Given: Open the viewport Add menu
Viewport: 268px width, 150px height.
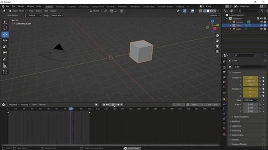Looking at the screenshot, I should [46, 11].
